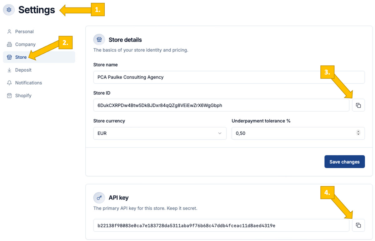The image size is (375, 241).
Task: Click the API key value field
Action: point(221,225)
